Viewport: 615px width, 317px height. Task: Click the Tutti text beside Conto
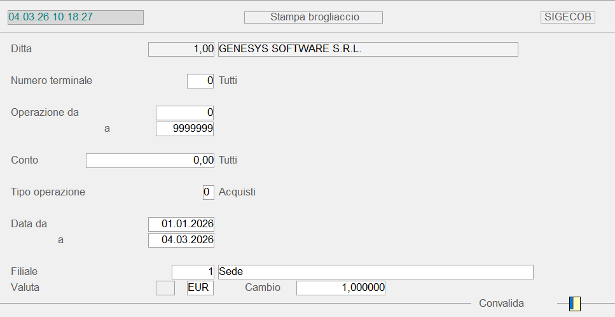click(x=228, y=160)
